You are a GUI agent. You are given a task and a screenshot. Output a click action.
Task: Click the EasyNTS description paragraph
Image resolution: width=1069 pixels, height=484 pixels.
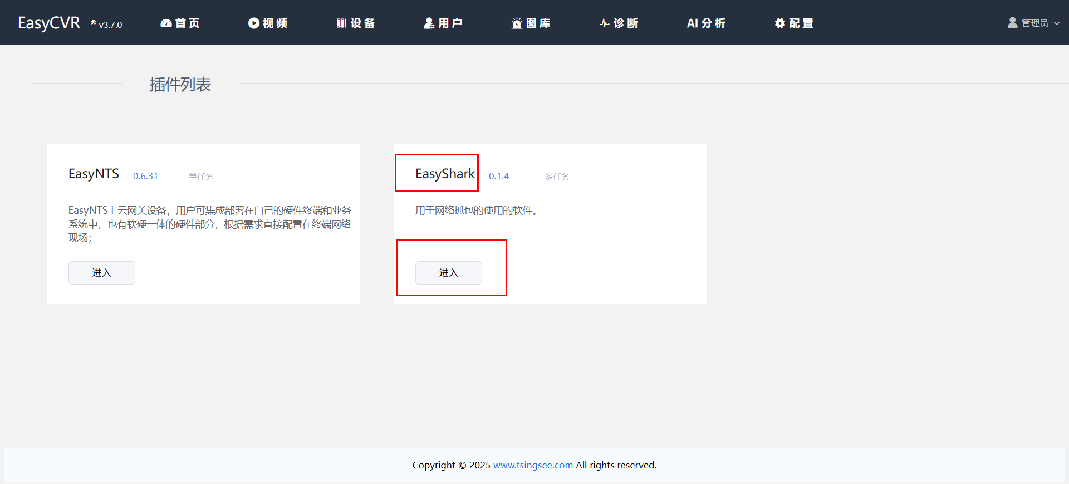(x=210, y=224)
